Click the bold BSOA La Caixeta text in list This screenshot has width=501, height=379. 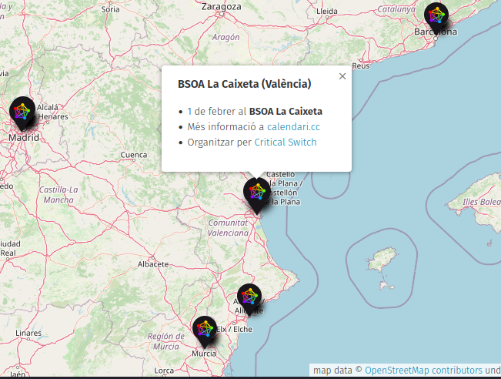286,112
